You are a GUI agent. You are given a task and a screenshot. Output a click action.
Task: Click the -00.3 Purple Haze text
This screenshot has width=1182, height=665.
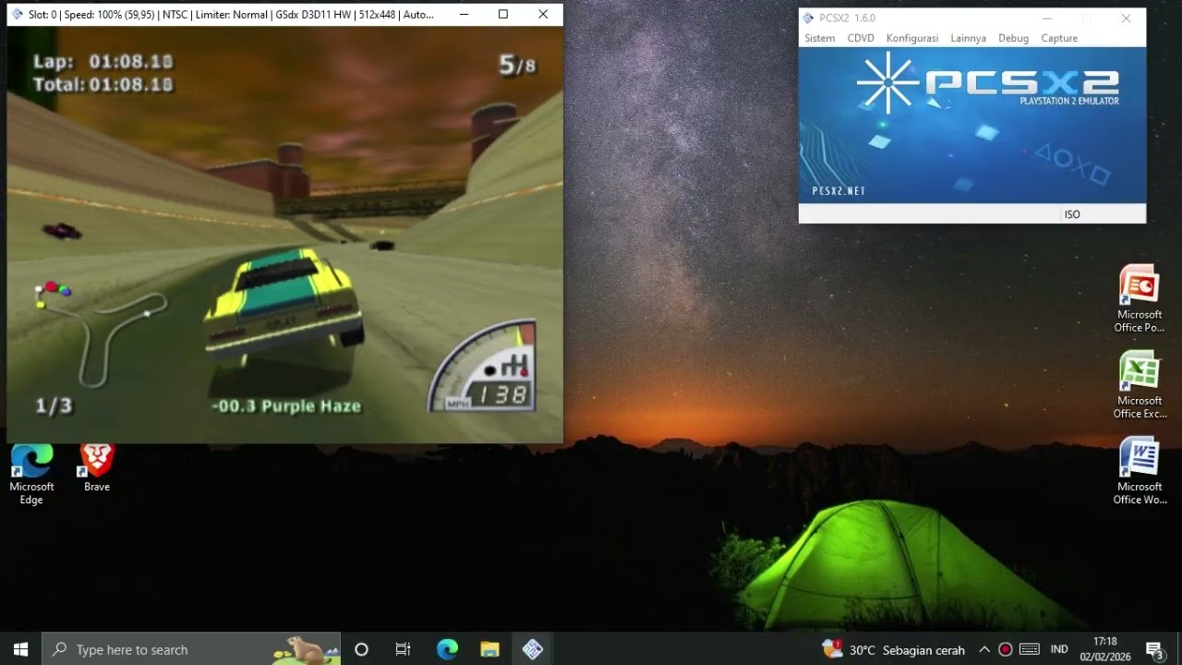click(x=285, y=405)
